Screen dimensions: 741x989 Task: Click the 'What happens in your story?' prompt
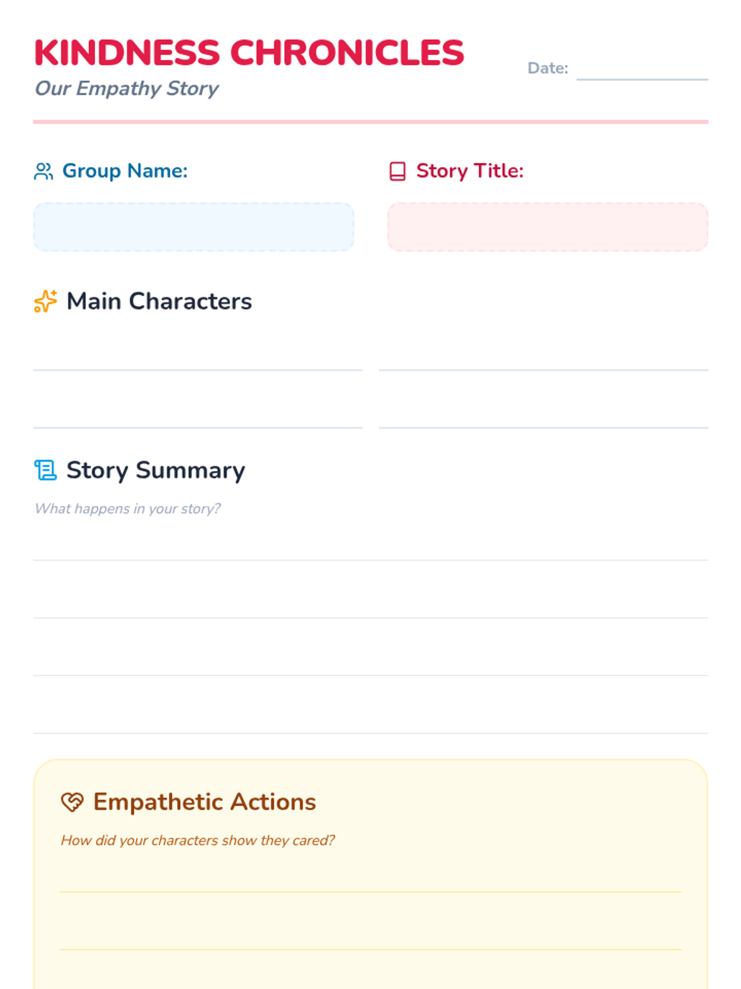point(127,509)
